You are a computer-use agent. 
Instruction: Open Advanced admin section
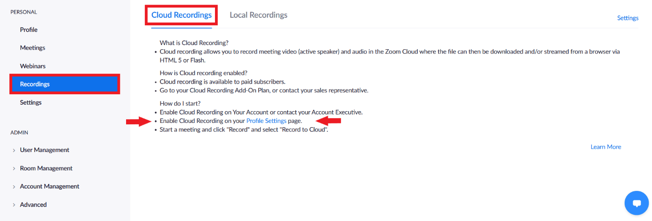point(33,205)
